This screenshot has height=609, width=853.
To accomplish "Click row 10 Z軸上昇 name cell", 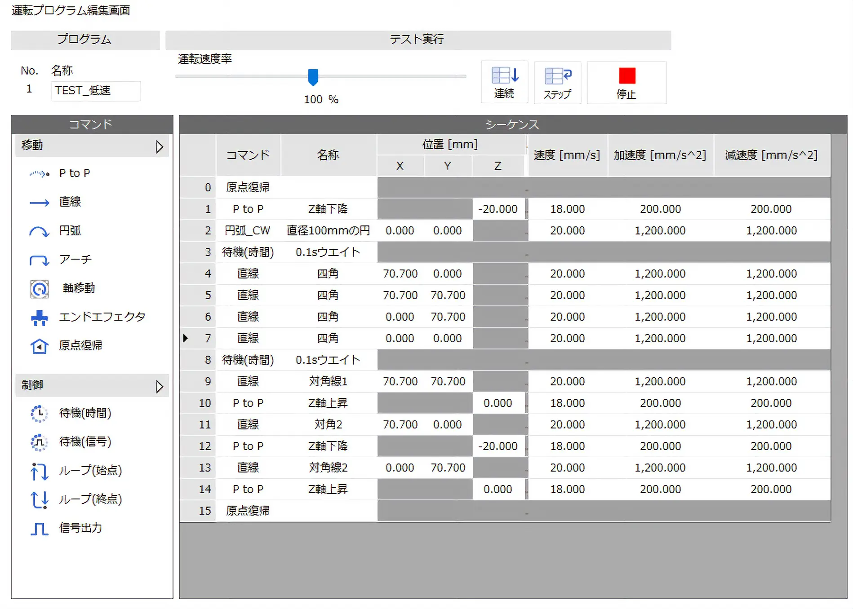I will coord(328,403).
